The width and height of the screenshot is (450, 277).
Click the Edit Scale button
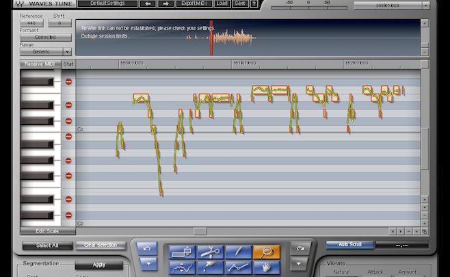click(39, 231)
